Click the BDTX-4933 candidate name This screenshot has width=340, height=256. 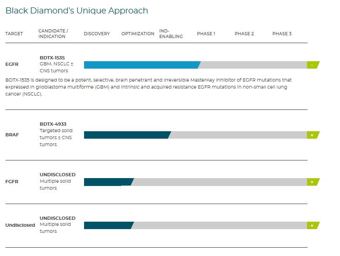click(x=53, y=124)
